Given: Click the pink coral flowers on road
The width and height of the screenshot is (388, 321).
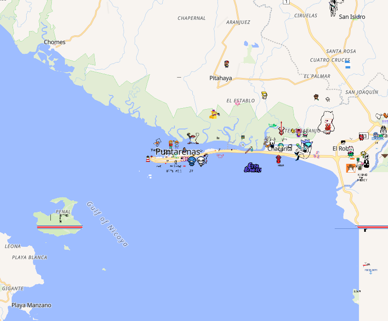Looking at the screenshot, I should pyautogui.click(x=316, y=155).
